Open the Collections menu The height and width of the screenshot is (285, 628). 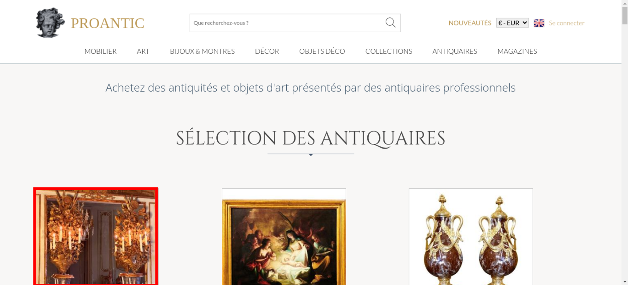389,51
